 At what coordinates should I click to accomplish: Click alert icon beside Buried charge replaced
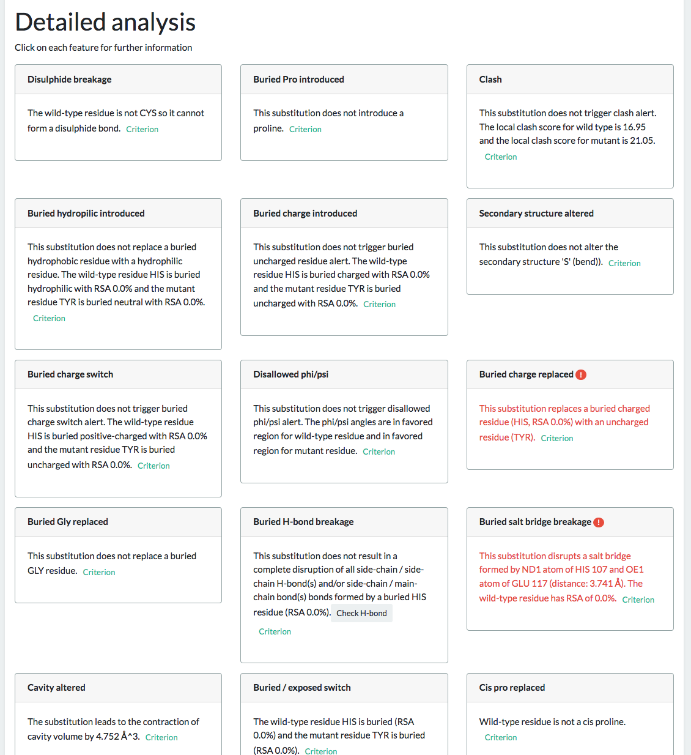click(581, 374)
